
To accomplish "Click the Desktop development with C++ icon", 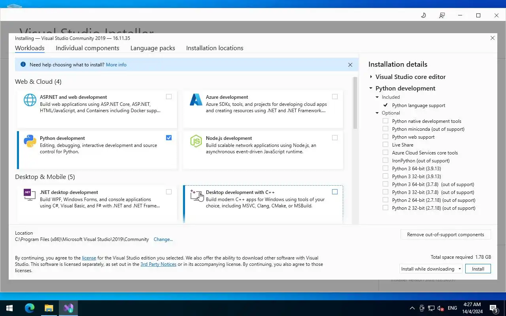I will pos(196,195).
